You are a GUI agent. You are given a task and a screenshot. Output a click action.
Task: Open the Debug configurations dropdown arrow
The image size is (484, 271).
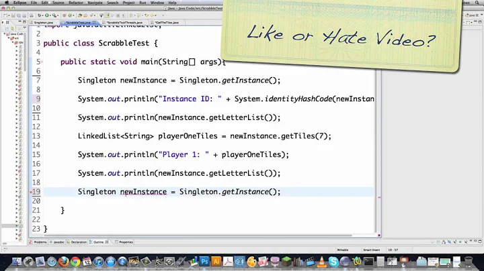(42, 15)
